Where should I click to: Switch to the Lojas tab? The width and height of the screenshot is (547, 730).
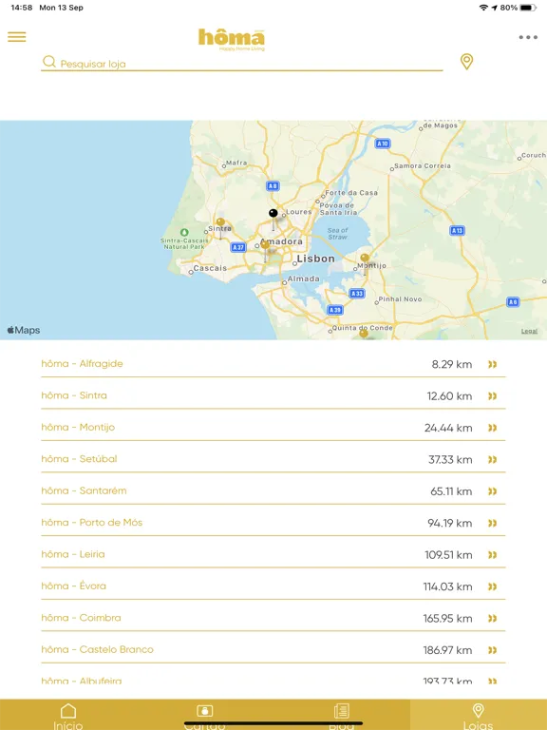click(479, 716)
